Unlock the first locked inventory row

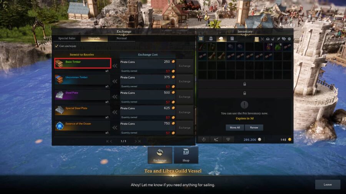pos(245,84)
